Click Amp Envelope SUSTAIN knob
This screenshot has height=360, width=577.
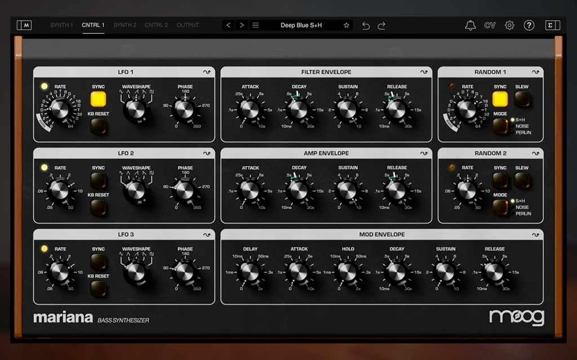[348, 191]
